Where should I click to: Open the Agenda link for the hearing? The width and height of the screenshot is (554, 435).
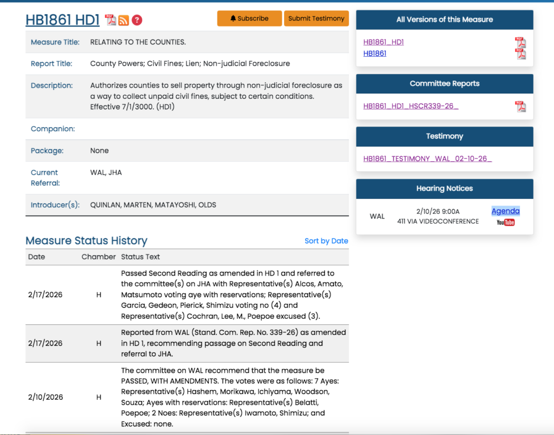(x=505, y=211)
